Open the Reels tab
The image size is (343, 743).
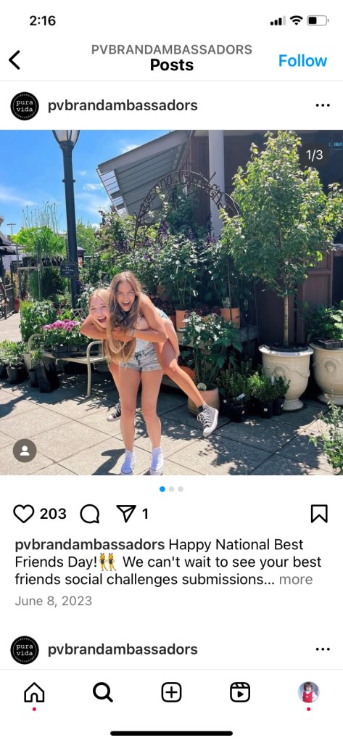pyautogui.click(x=240, y=692)
